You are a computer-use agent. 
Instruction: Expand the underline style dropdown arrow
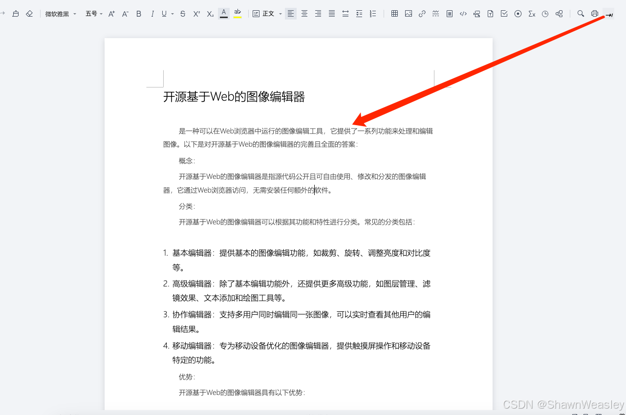coord(173,14)
